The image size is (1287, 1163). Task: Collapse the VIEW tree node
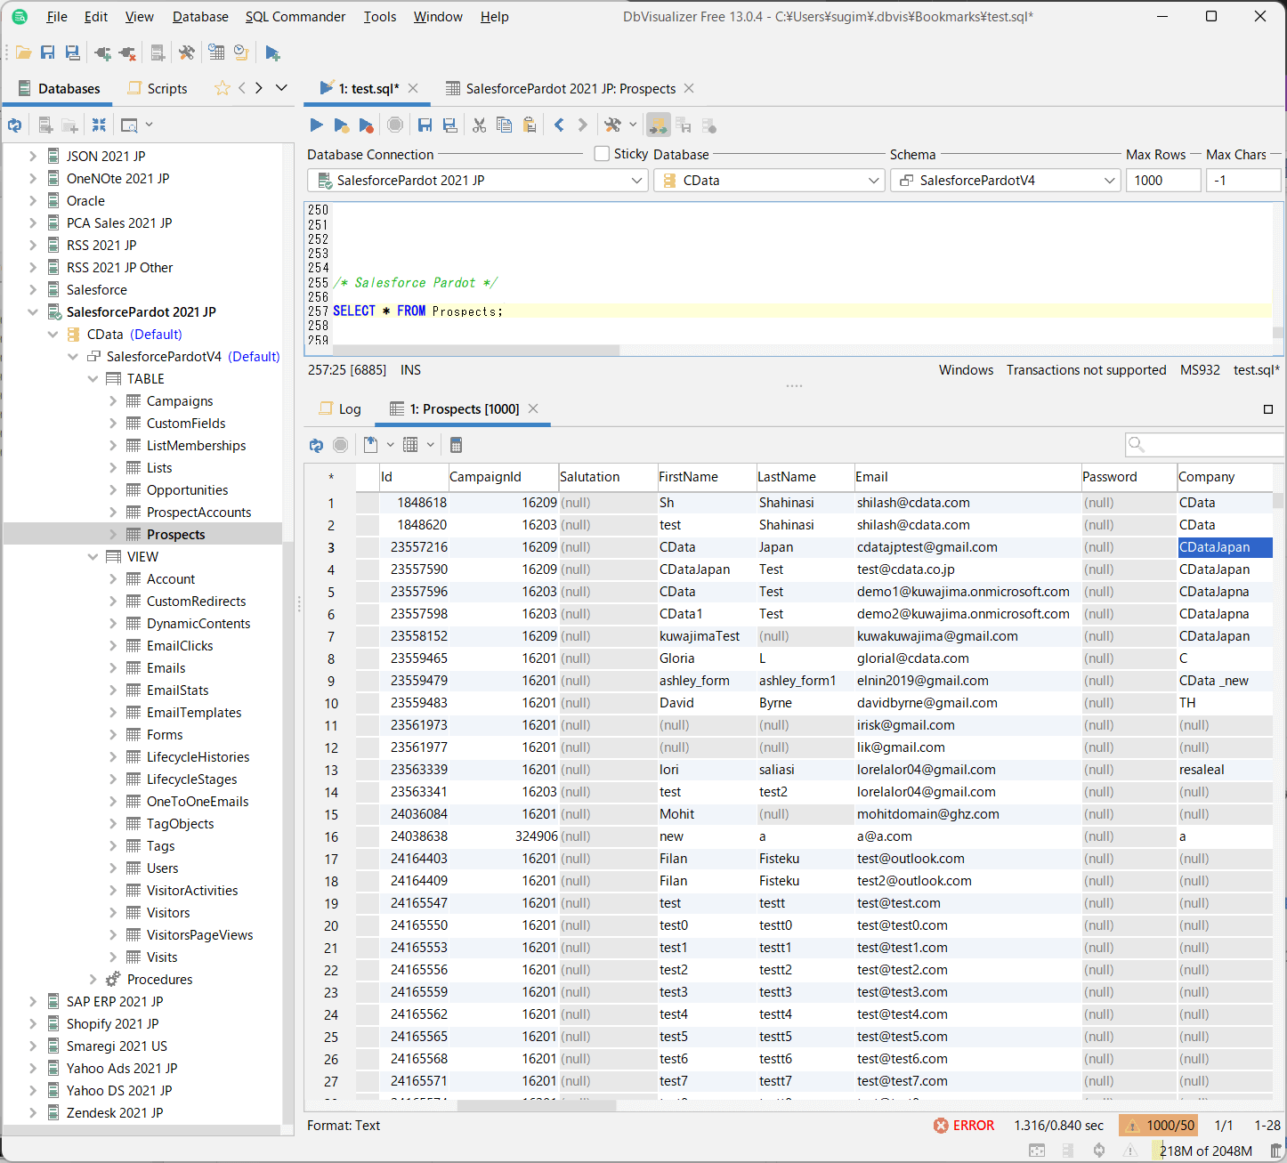(93, 557)
